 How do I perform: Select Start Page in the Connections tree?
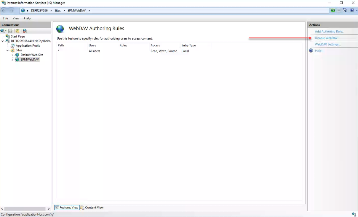(x=17, y=37)
